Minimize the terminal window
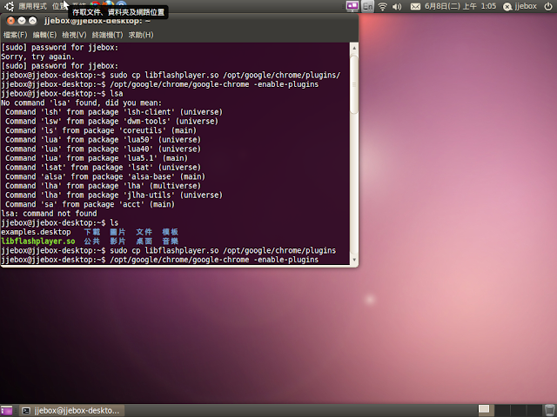Image resolution: width=557 pixels, height=417 pixels. (22, 21)
